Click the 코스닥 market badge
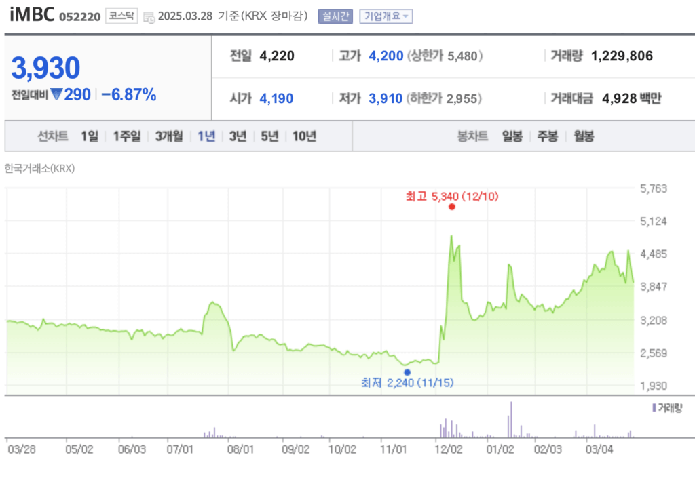The image size is (695, 480). click(122, 16)
